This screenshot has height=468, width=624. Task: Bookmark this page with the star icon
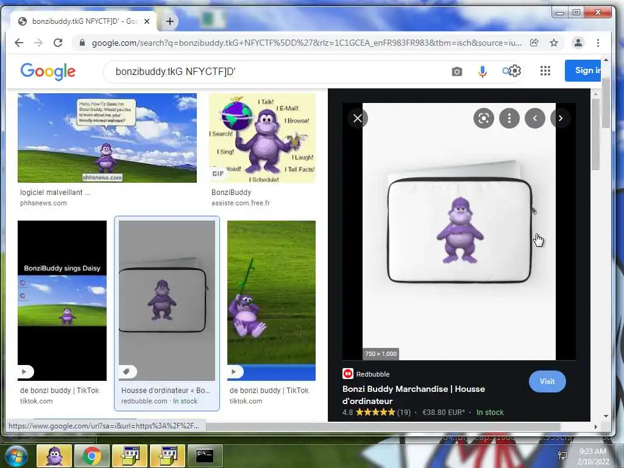click(x=553, y=43)
